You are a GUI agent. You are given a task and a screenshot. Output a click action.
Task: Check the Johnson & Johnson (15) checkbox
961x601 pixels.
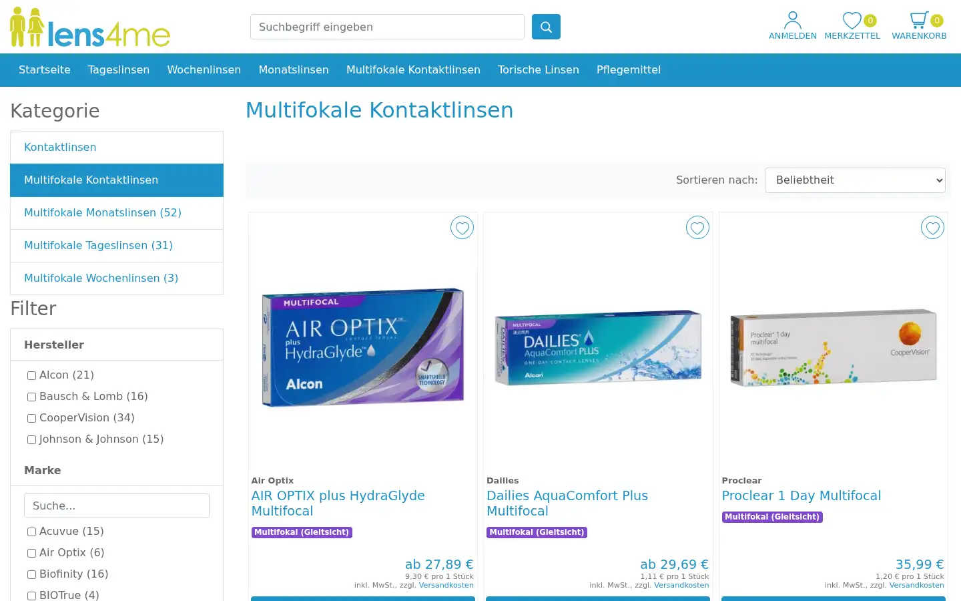(31, 439)
